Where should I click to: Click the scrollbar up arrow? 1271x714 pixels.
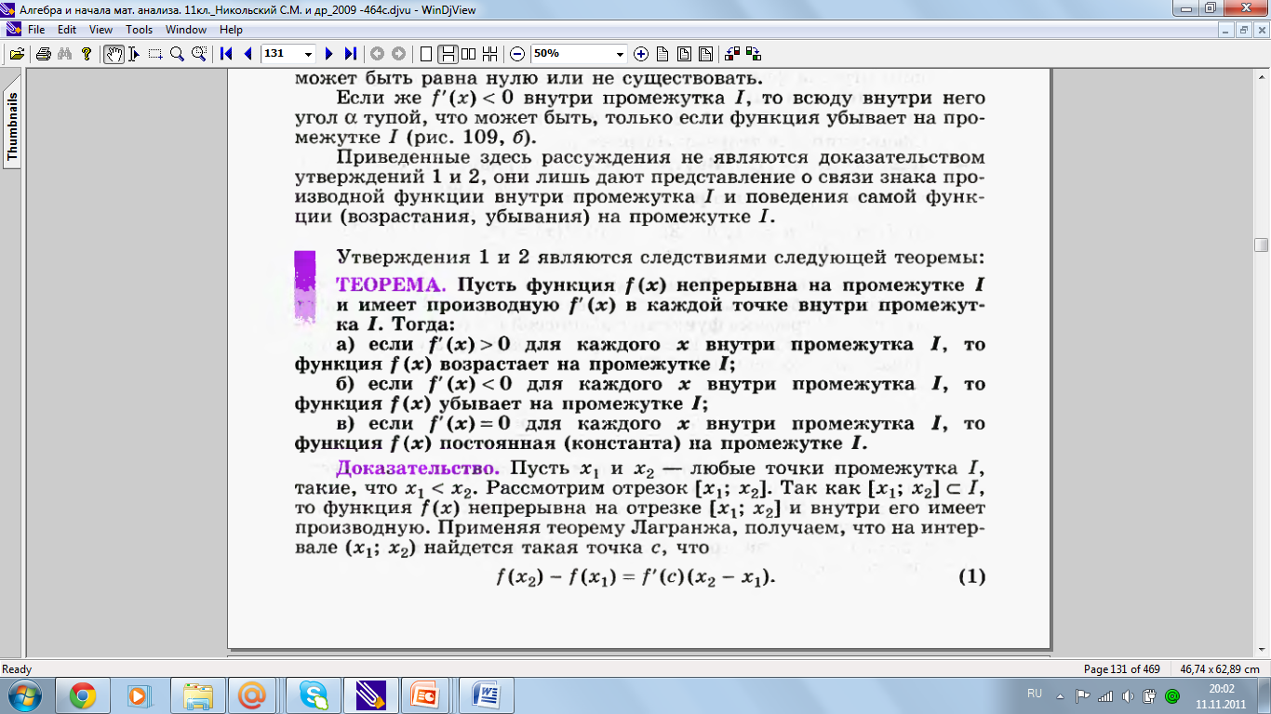(x=1261, y=76)
